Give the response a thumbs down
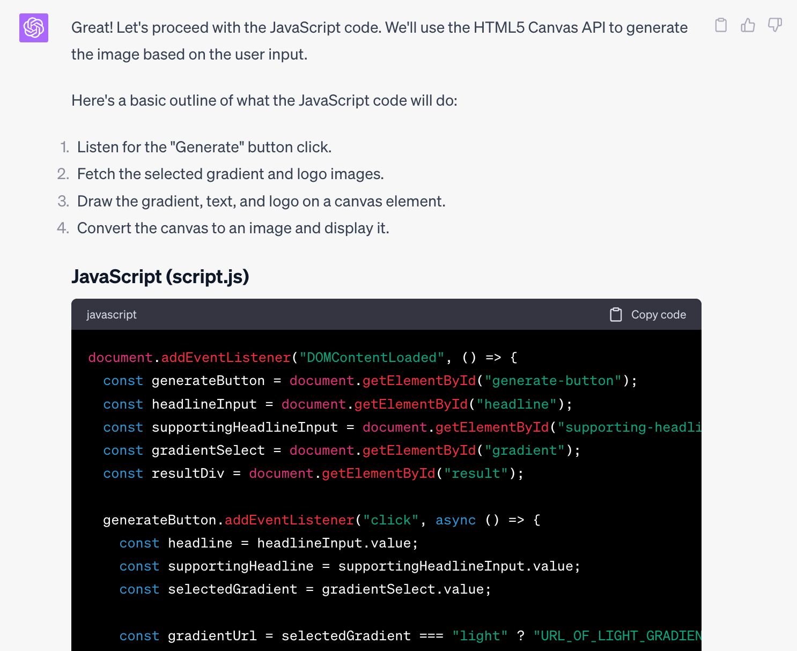The image size is (797, 651). click(775, 25)
